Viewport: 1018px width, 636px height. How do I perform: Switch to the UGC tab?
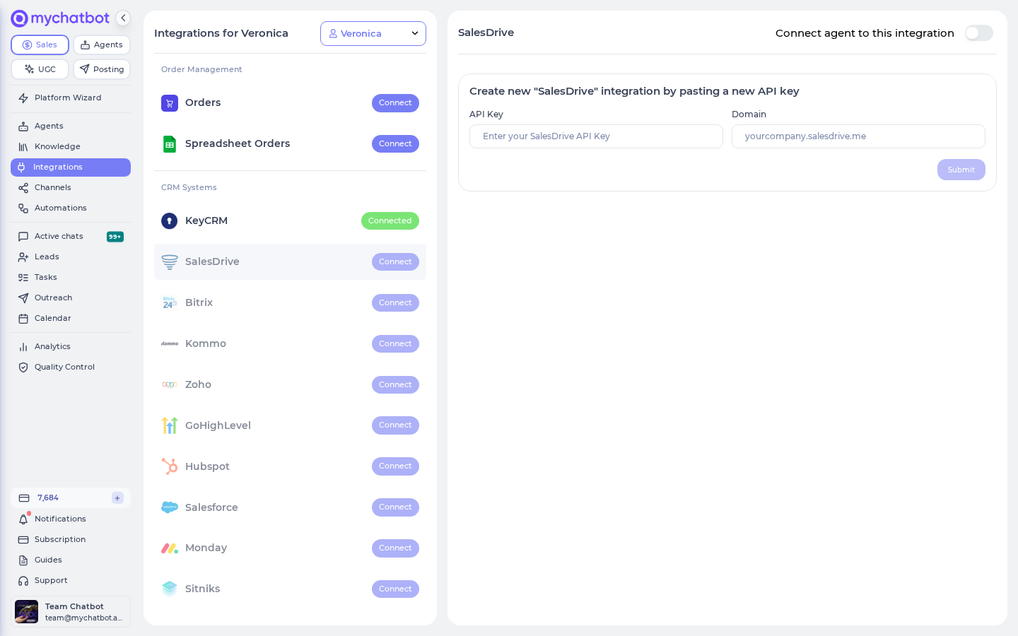pyautogui.click(x=40, y=69)
